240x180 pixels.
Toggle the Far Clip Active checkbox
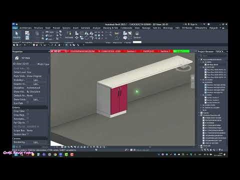(27, 122)
